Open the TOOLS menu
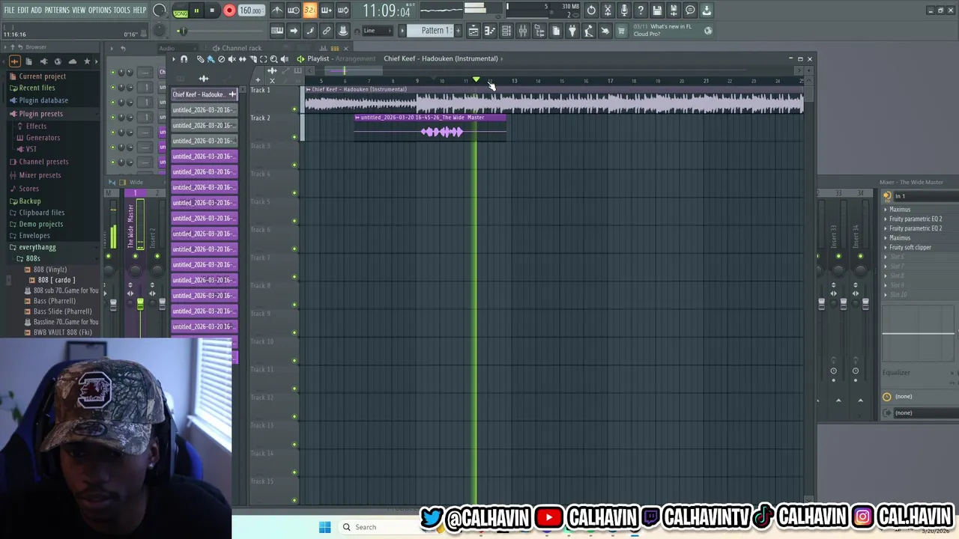 121,10
